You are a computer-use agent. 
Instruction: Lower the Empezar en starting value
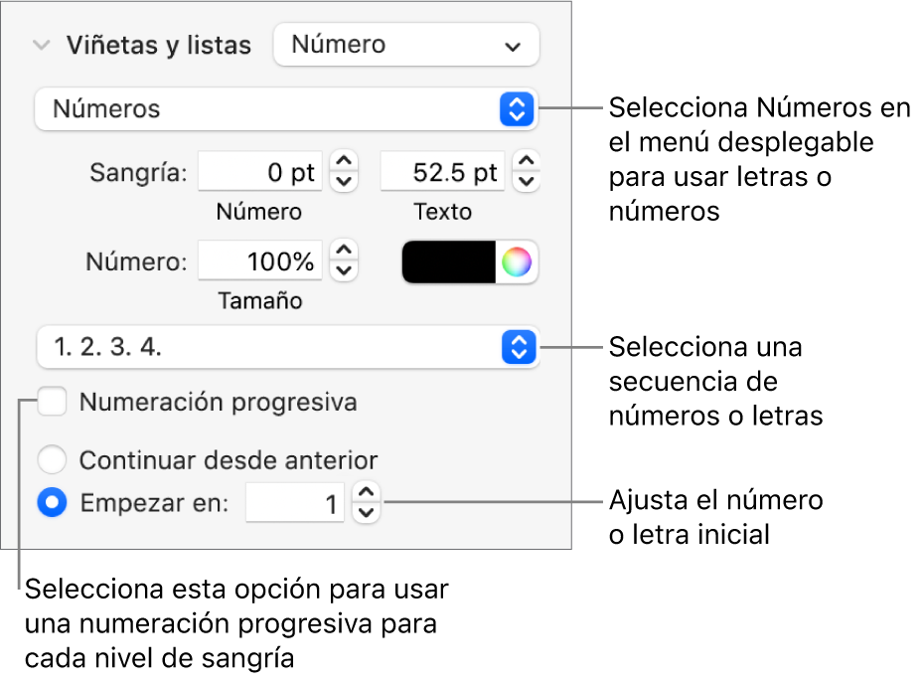[x=367, y=512]
